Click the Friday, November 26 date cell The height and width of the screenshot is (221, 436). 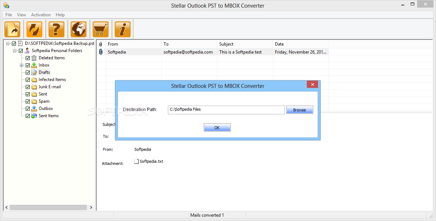click(301, 52)
